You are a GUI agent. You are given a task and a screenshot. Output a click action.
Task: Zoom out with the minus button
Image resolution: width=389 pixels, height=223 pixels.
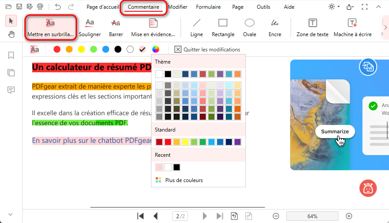pyautogui.click(x=275, y=216)
